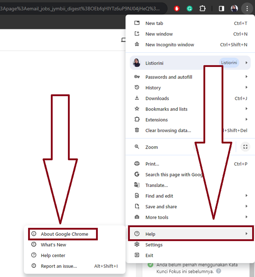Open Help center entry
The image size is (255, 277).
[75, 255]
